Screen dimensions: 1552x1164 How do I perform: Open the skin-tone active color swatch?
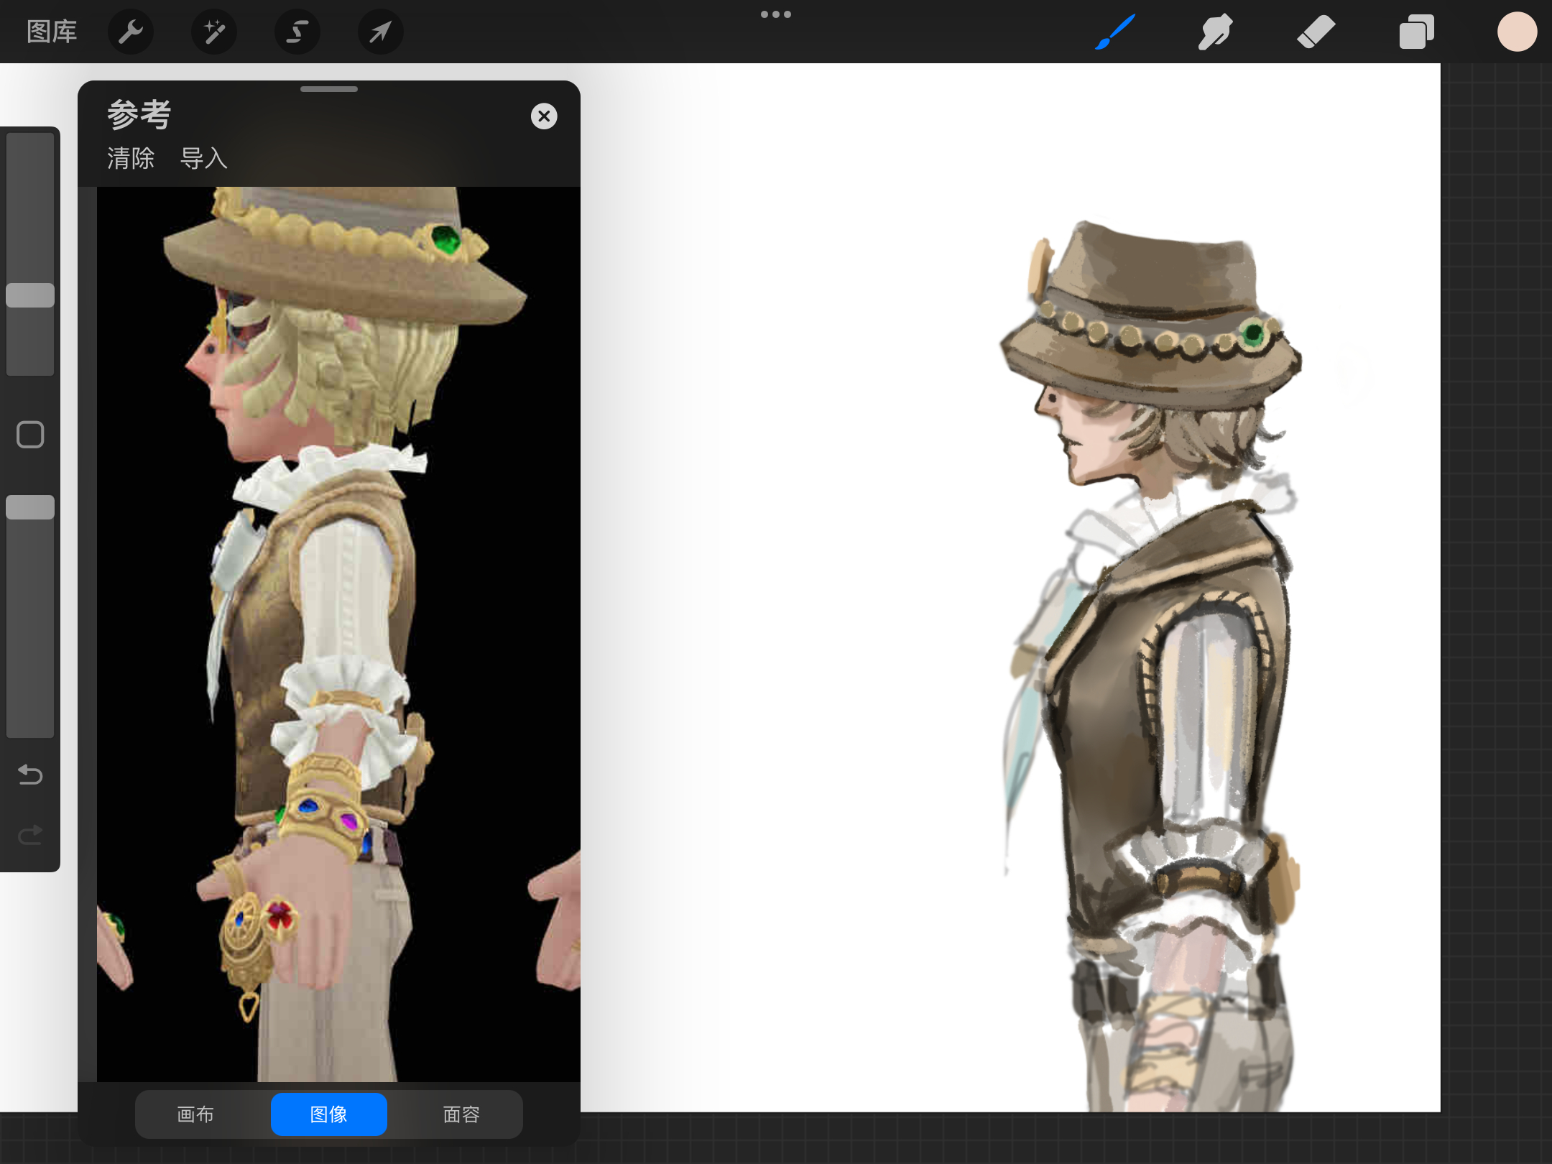click(1517, 32)
